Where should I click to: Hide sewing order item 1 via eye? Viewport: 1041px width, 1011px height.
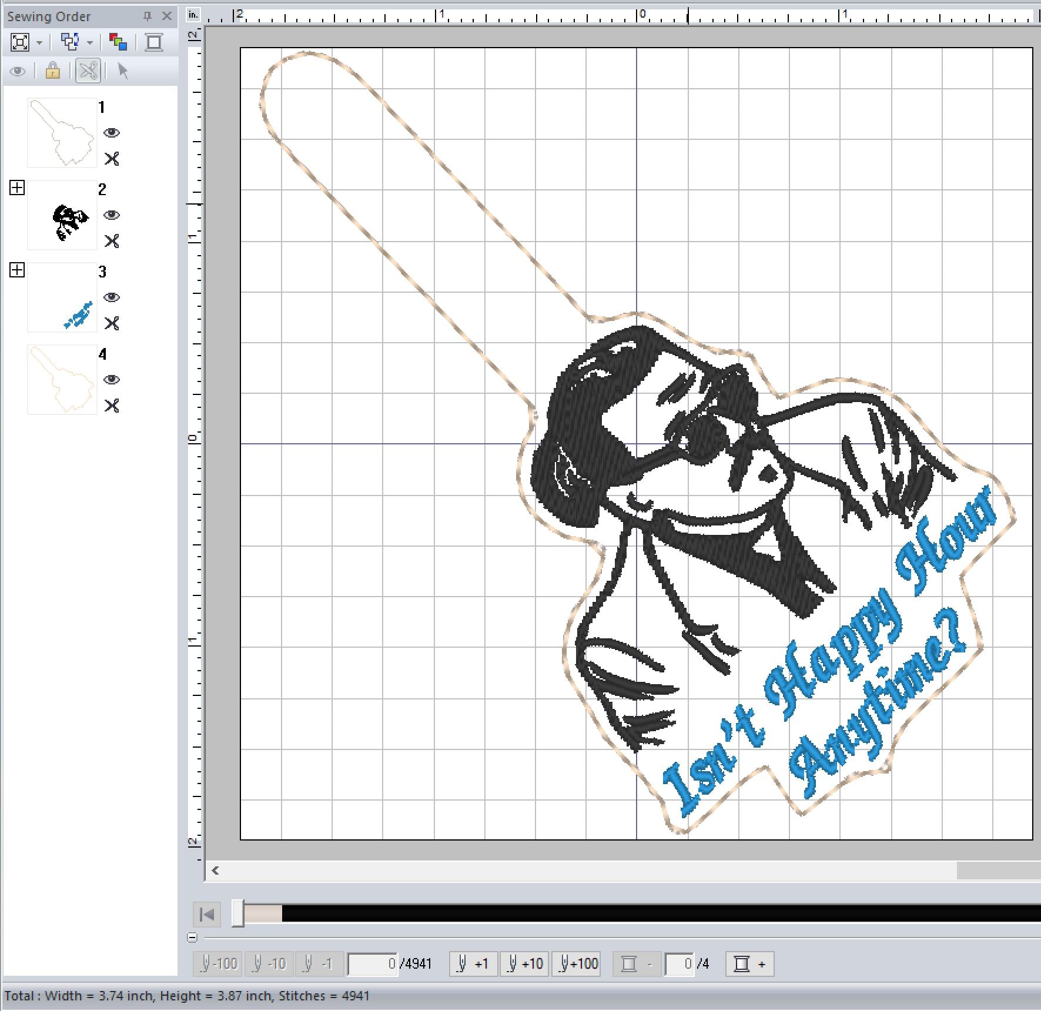tap(112, 133)
